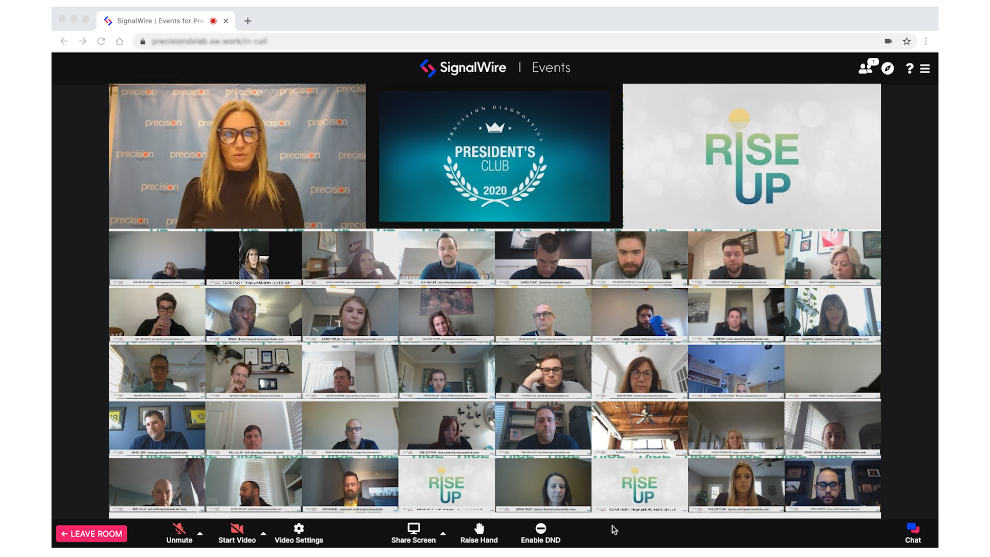This screenshot has width=990, height=557.
Task: Select Dana Silver's video tile
Action: click(833, 429)
